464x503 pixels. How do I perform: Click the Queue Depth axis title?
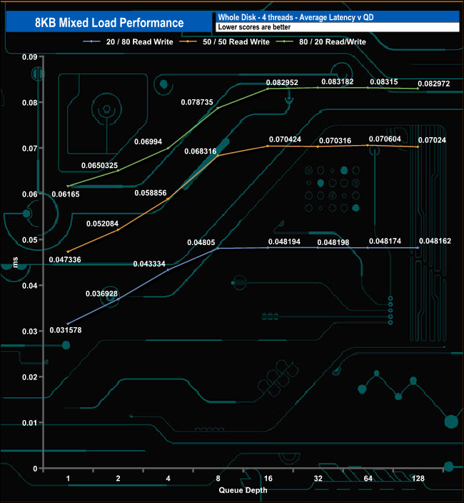[243, 490]
